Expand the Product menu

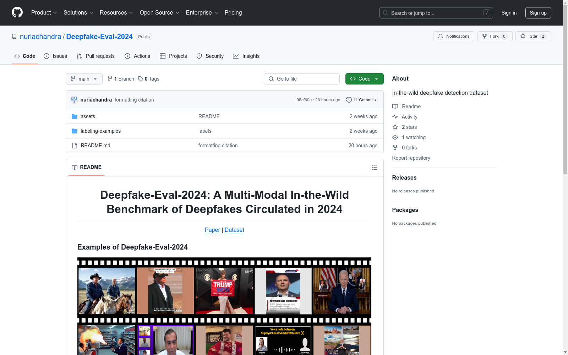point(44,13)
